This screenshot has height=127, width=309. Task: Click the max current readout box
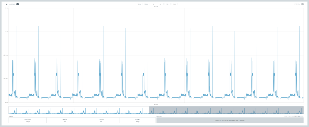point(65,120)
